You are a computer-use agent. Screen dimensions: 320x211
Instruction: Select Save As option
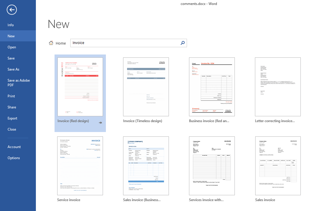[18, 69]
